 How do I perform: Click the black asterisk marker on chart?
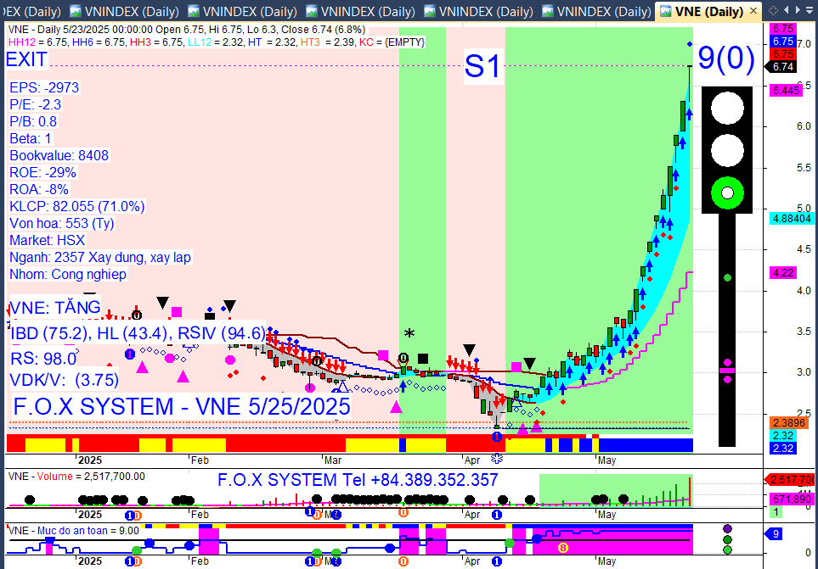click(x=409, y=334)
